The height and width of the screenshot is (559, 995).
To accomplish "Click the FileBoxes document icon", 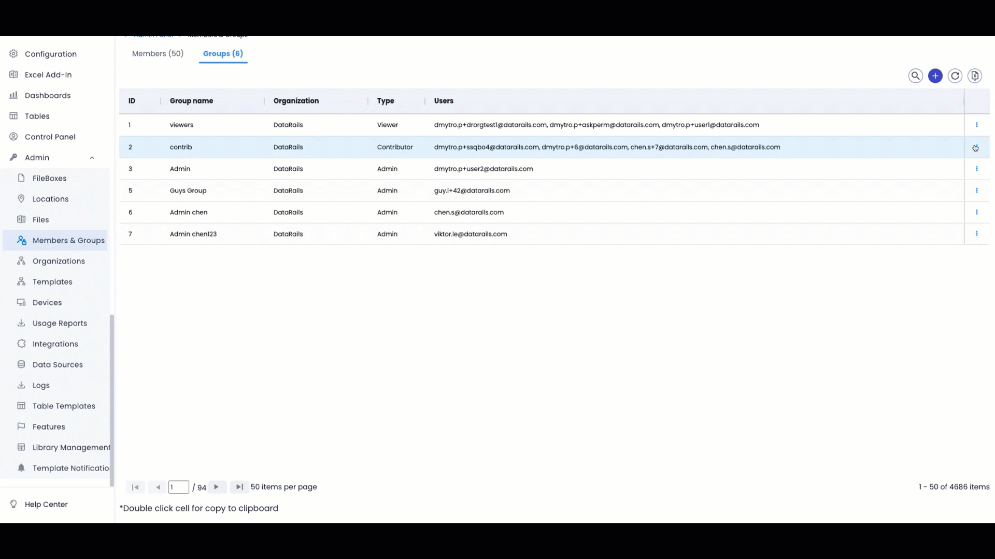I will coord(21,178).
